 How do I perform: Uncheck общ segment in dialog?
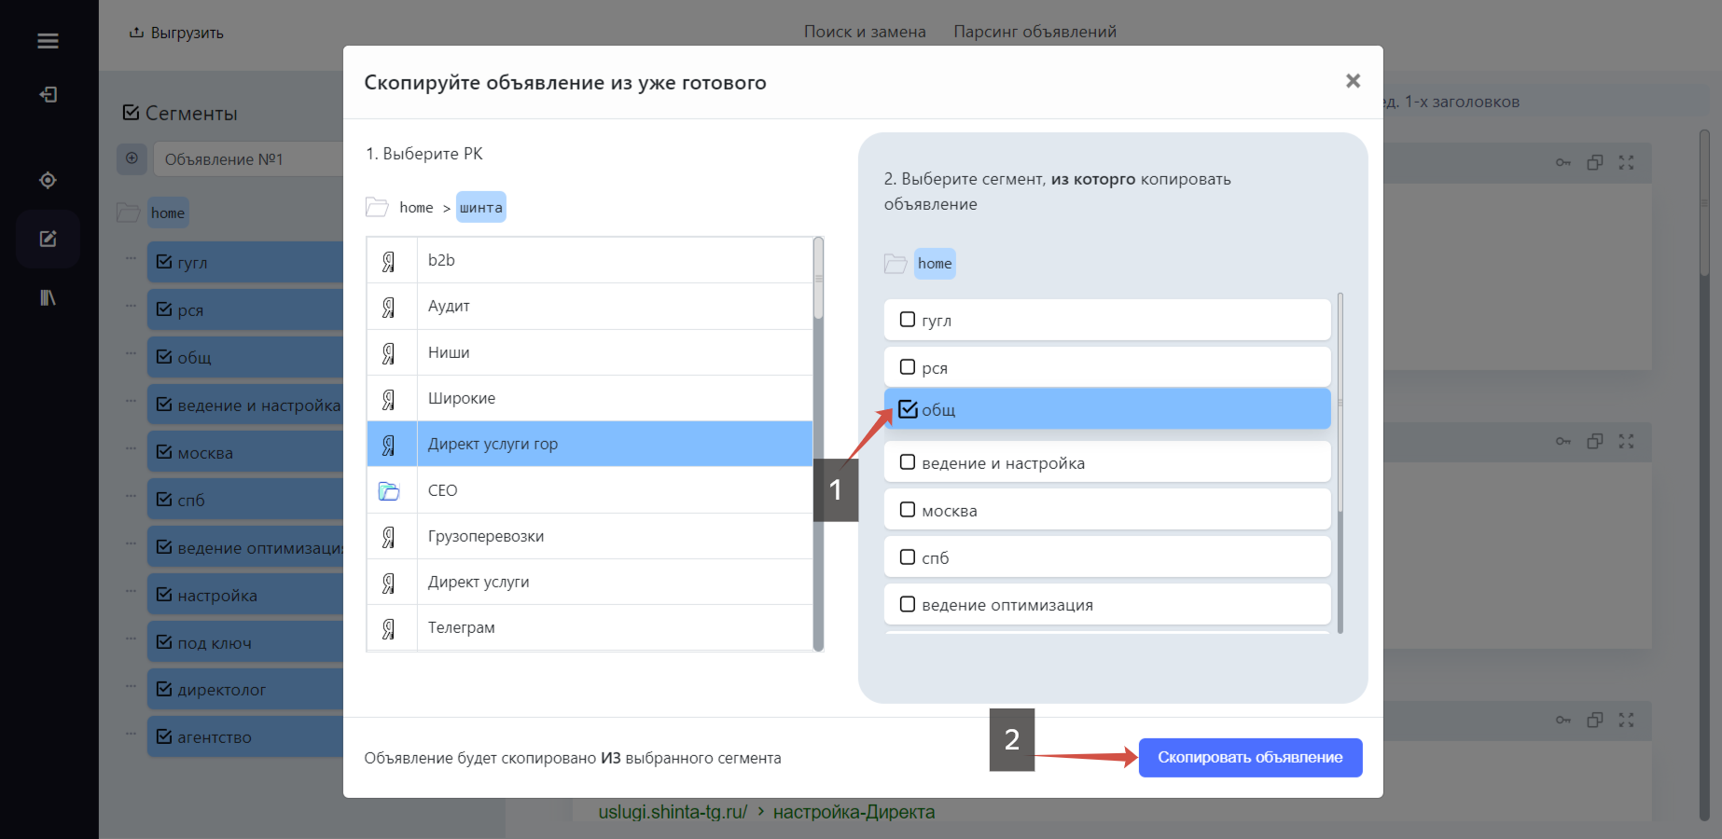[908, 409]
